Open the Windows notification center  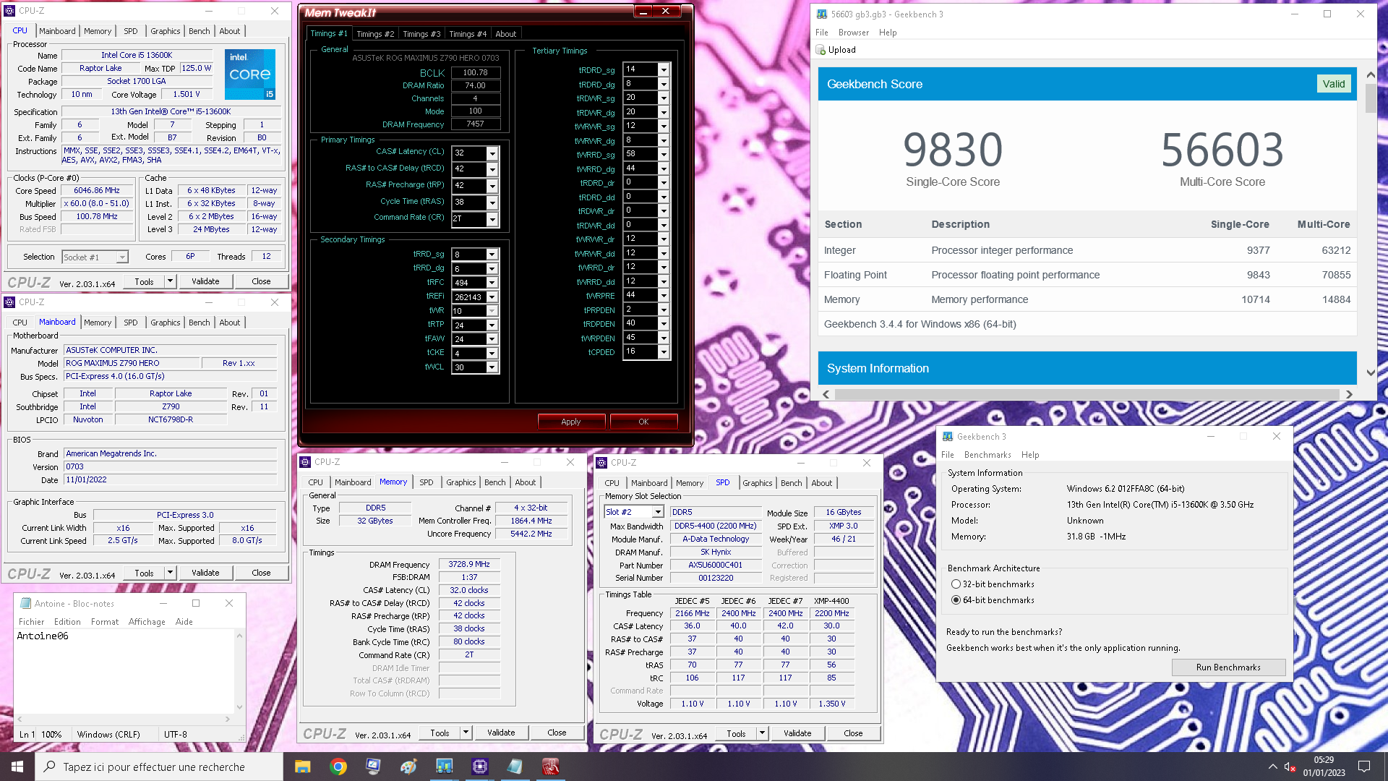[x=1364, y=767]
